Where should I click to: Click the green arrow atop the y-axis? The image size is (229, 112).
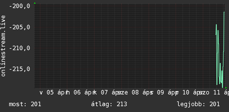click(x=35, y=3)
